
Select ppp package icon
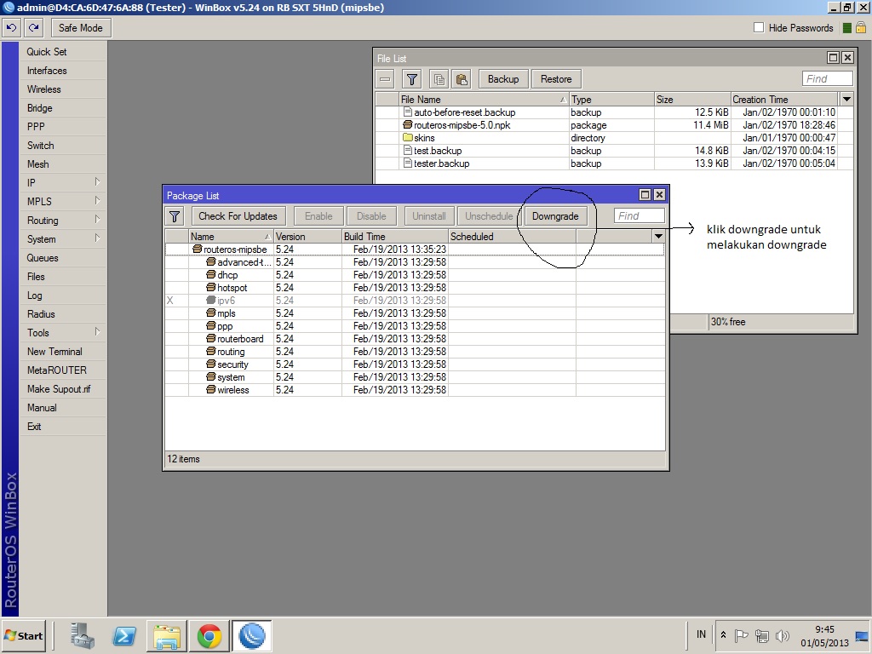click(211, 326)
